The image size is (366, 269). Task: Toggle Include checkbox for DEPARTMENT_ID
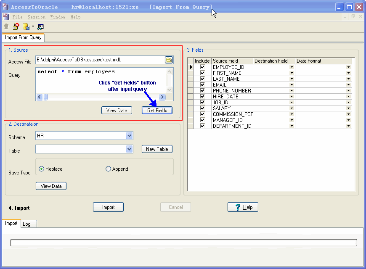pos(202,126)
